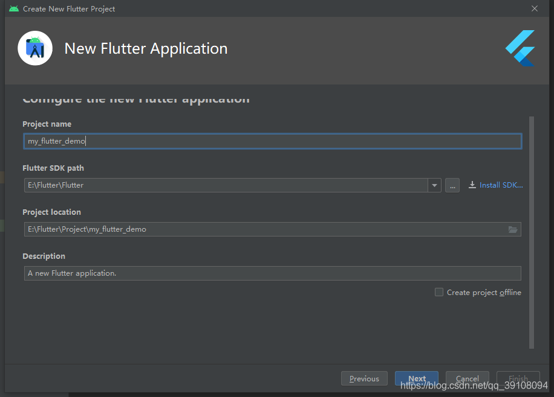Click the Next button
This screenshot has width=554, height=397.
coord(417,379)
